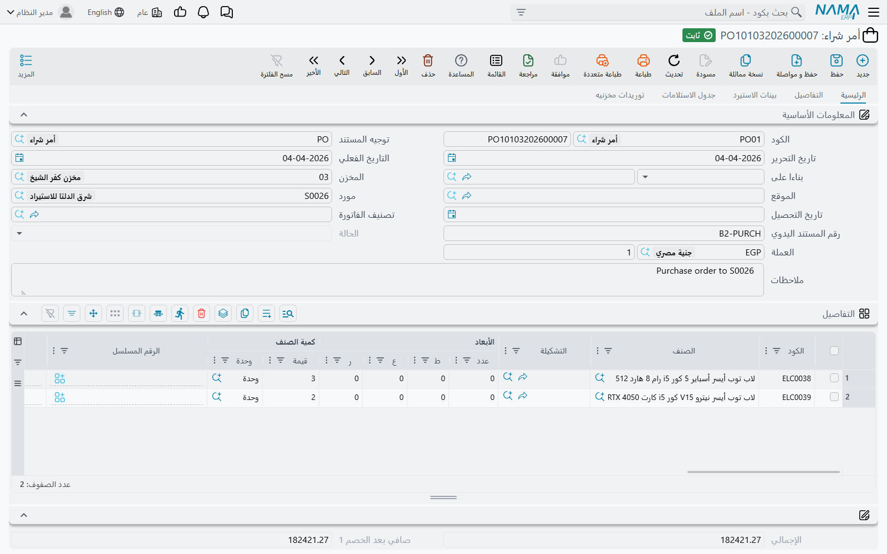Click the ملاحظات notes text area

(x=387, y=280)
